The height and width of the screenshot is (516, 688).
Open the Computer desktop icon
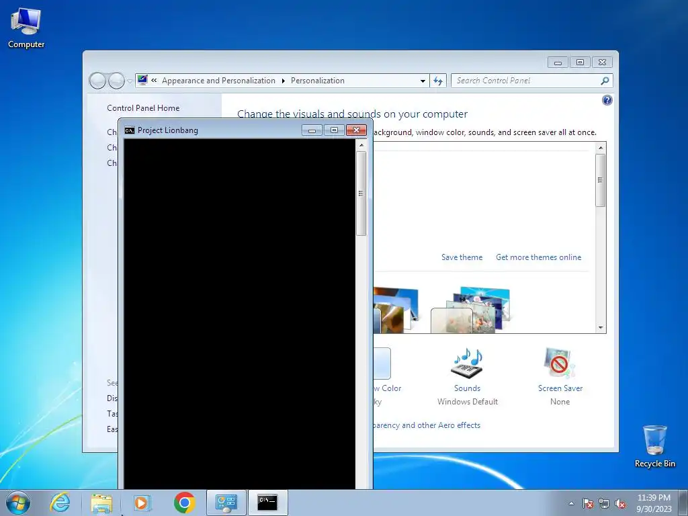coord(26,27)
